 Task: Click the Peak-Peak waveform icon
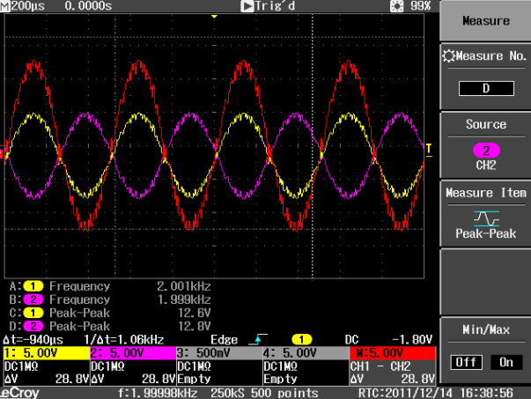486,218
